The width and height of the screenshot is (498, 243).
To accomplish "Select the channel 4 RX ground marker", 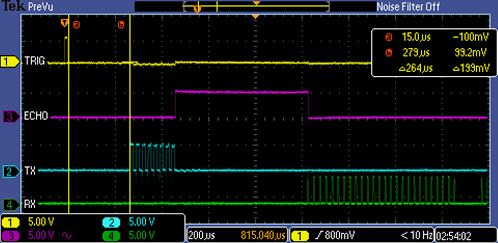I will tap(8, 204).
